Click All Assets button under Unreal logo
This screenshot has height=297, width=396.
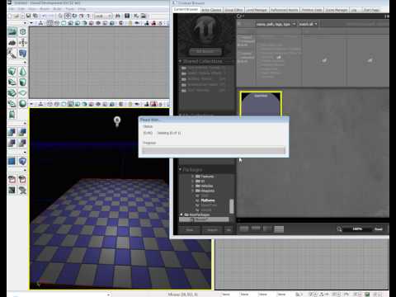pyautogui.click(x=205, y=51)
